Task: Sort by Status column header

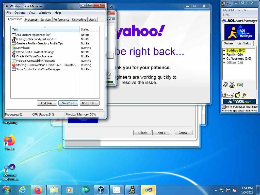Action: [87, 29]
